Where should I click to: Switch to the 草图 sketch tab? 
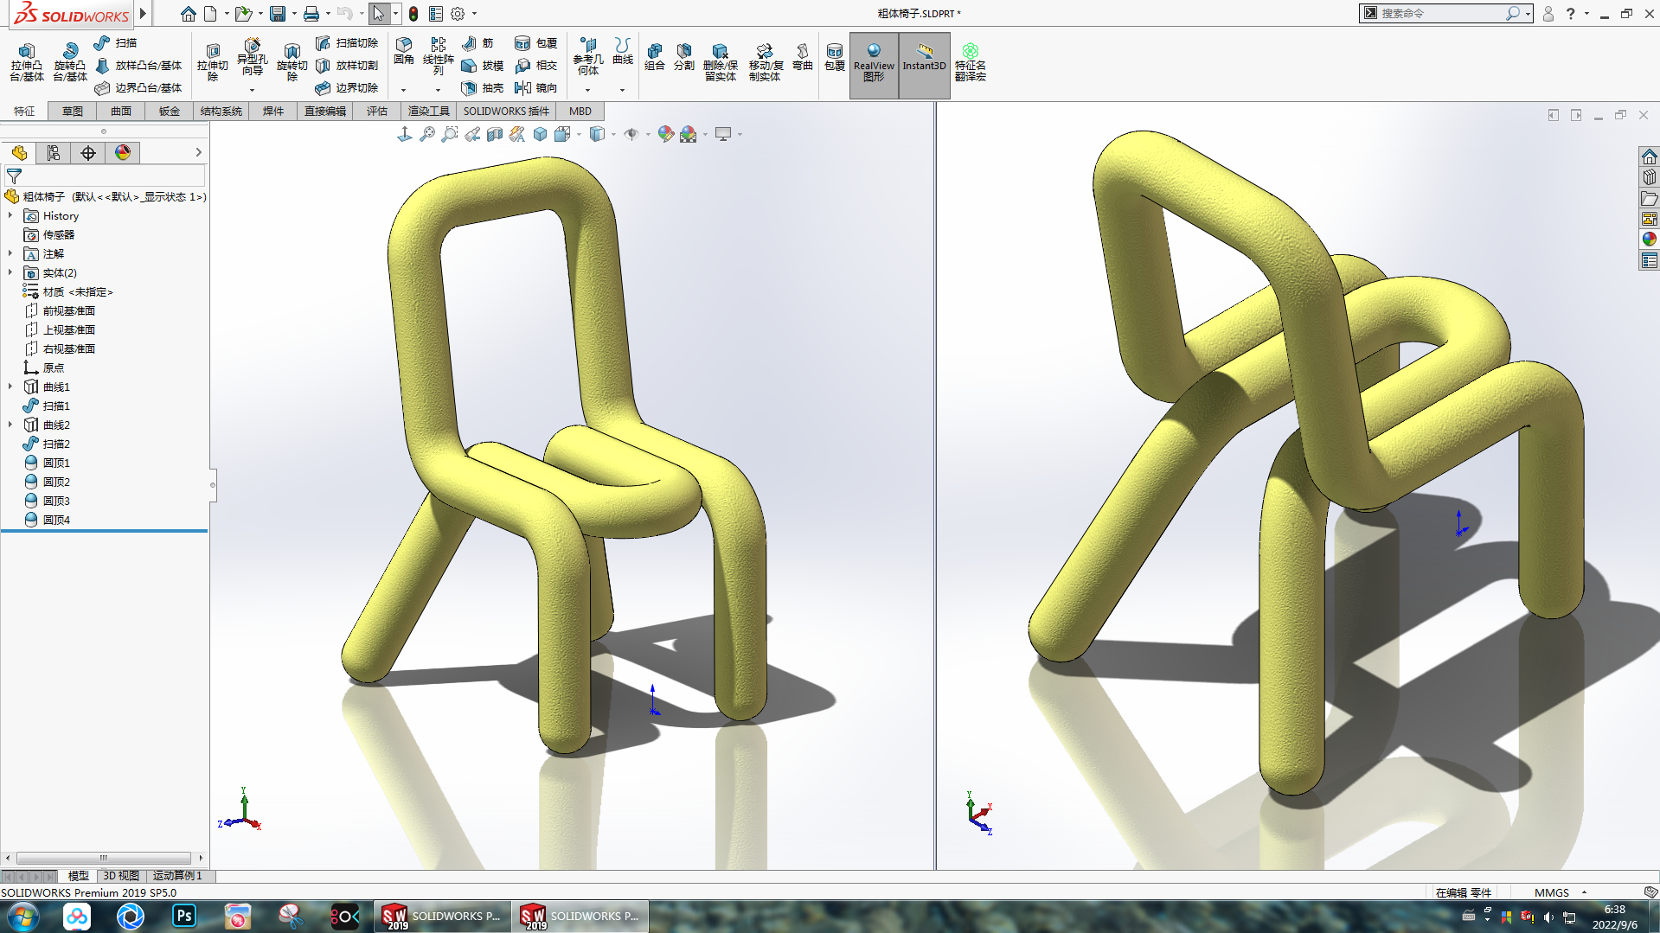[x=73, y=112]
